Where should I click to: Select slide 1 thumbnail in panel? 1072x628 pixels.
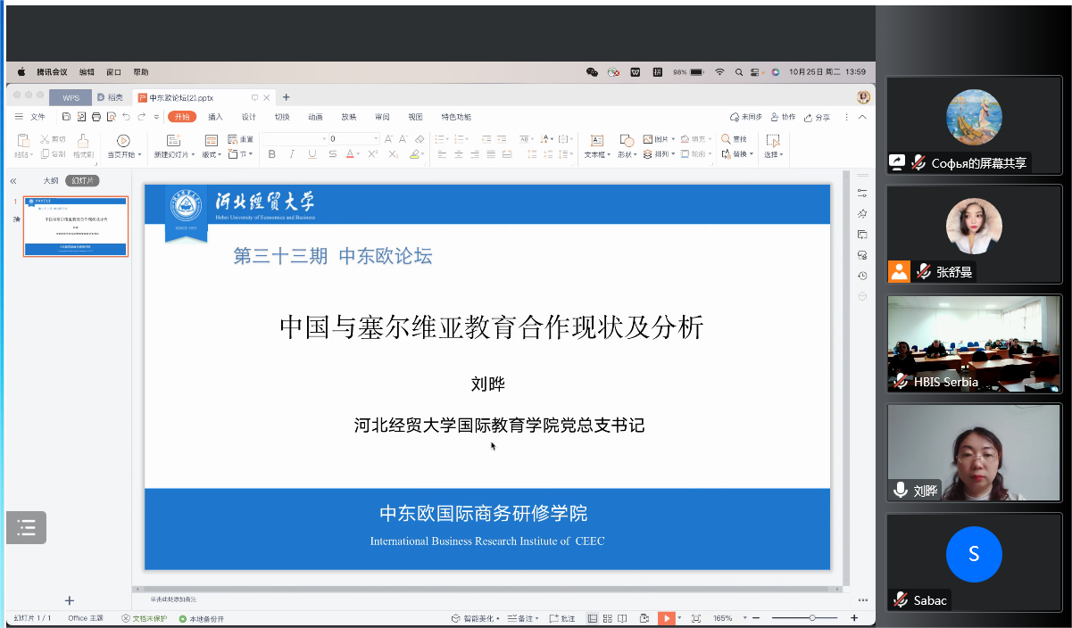[76, 227]
